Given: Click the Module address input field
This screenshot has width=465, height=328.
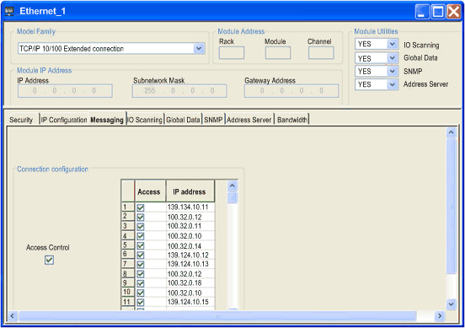Looking at the screenshot, I should click(x=278, y=53).
